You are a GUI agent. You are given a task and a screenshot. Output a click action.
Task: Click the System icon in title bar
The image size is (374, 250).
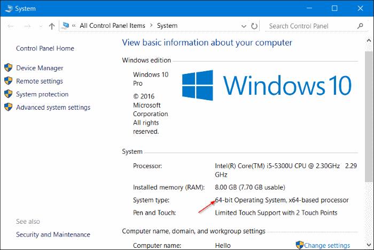tap(9, 9)
